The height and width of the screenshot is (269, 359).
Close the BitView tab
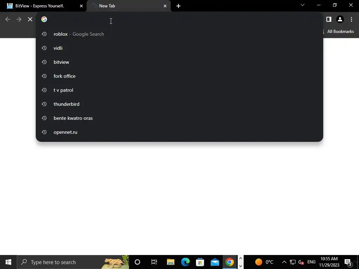(81, 6)
